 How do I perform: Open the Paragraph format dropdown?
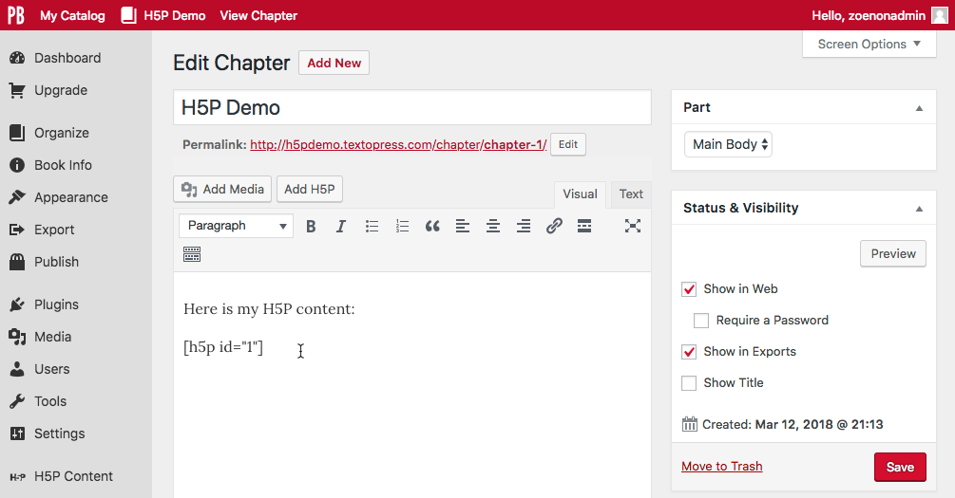[237, 226]
